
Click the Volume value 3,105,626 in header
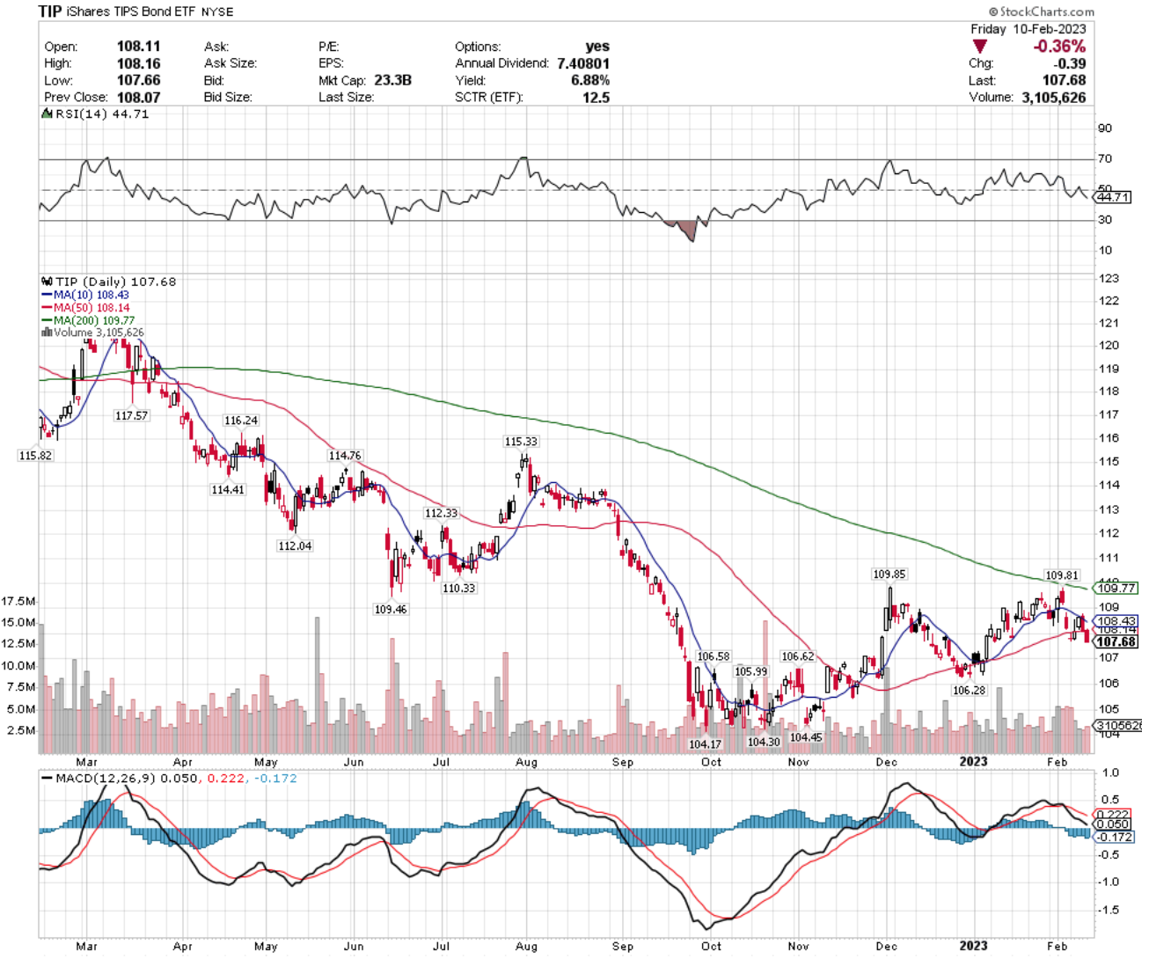pos(1054,97)
